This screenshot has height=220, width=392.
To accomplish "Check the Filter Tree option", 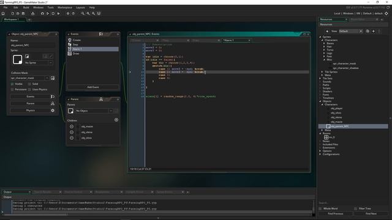I will [355, 208].
